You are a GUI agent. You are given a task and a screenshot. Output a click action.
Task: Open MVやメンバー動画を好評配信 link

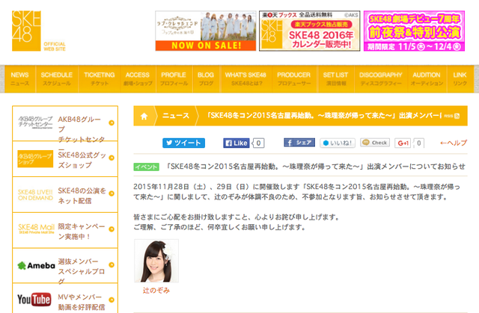pos(82,302)
